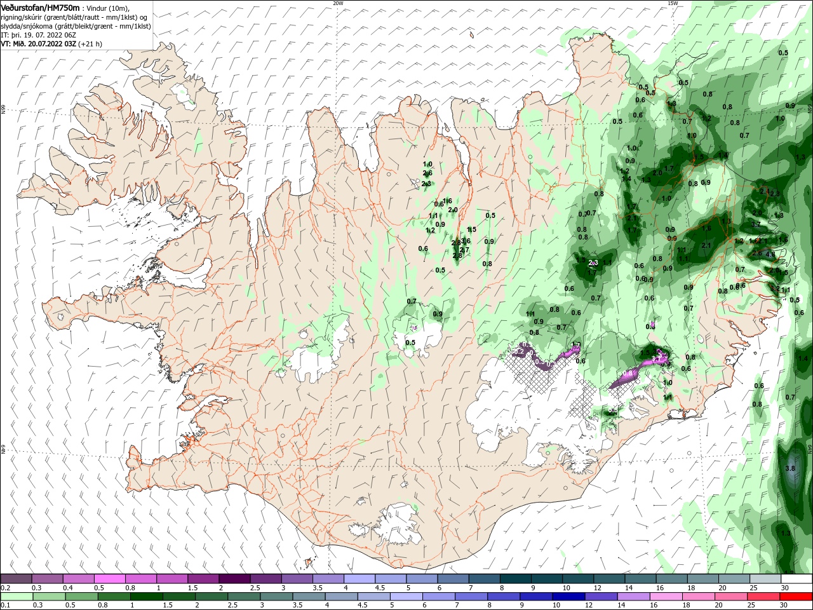Pick the 0.8 swatch in the rain scale
This screenshot has width=813, height=610.
coord(115,597)
